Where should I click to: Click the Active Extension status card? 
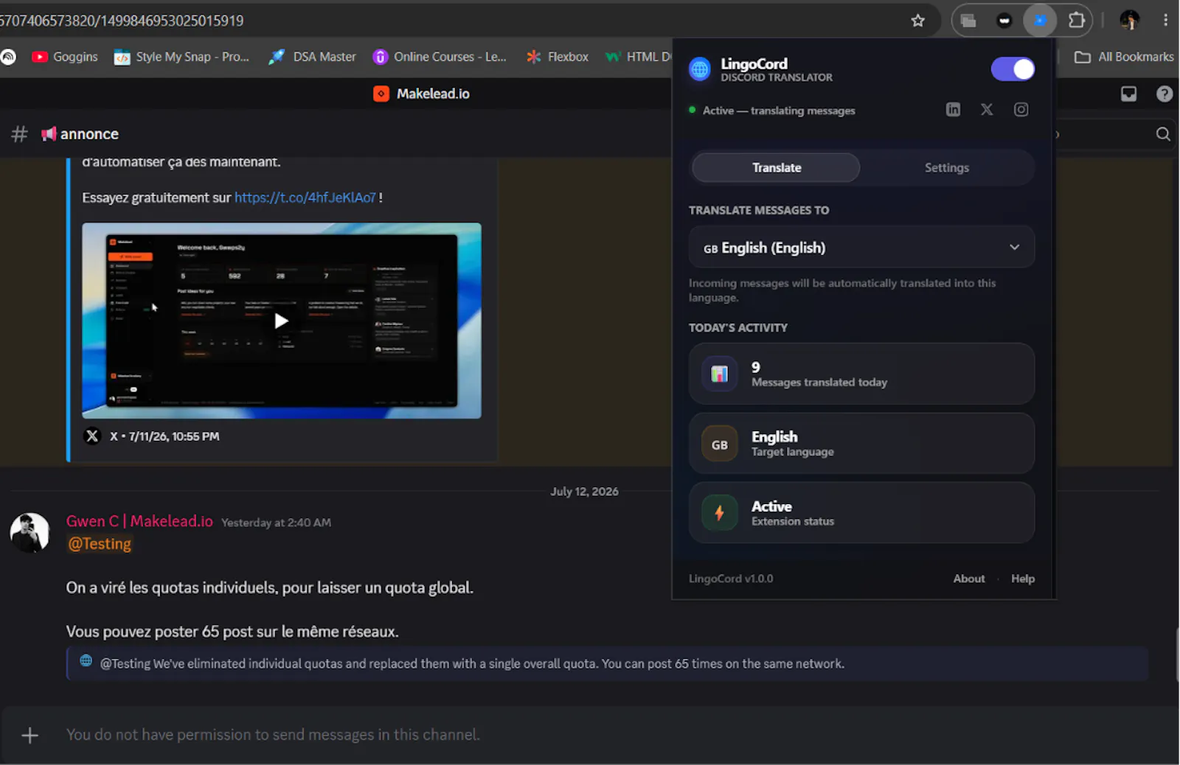pos(861,513)
